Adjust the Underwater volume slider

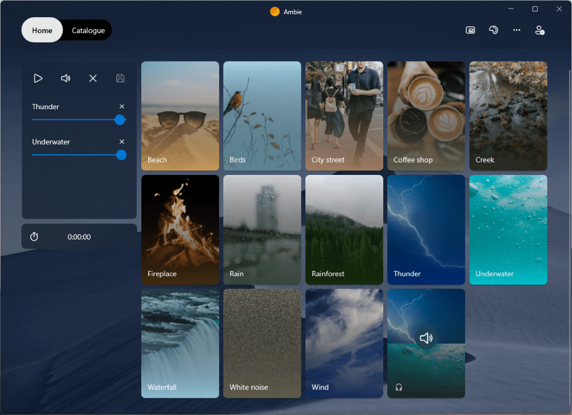[79, 155]
